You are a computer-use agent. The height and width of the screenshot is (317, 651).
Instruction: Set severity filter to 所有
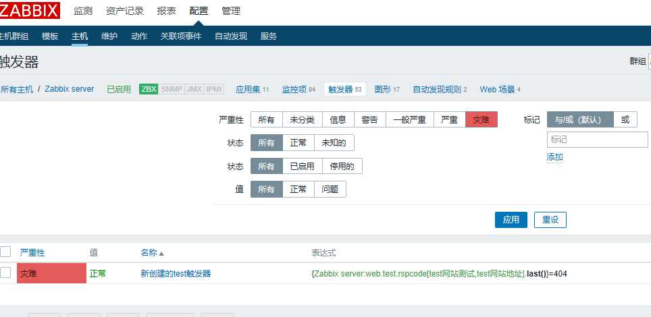pos(267,119)
